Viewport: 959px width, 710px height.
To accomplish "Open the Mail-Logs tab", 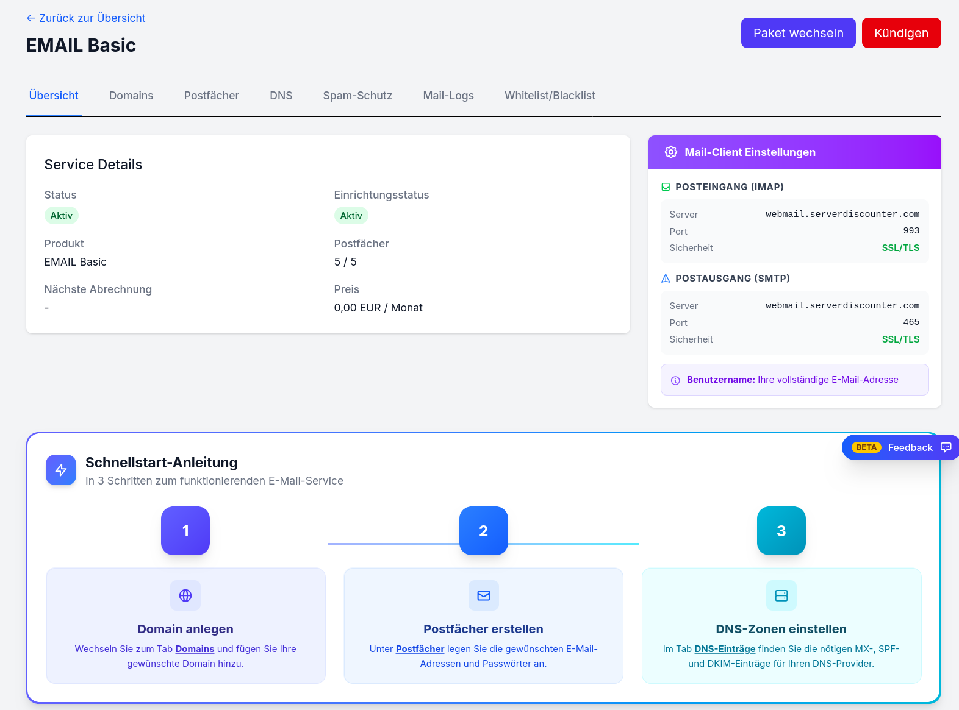I will [448, 96].
